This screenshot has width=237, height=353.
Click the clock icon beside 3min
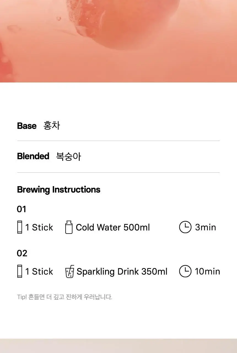pyautogui.click(x=185, y=227)
